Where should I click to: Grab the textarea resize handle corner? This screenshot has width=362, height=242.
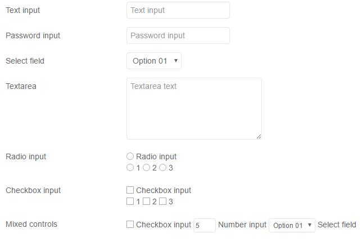pyautogui.click(x=259, y=136)
